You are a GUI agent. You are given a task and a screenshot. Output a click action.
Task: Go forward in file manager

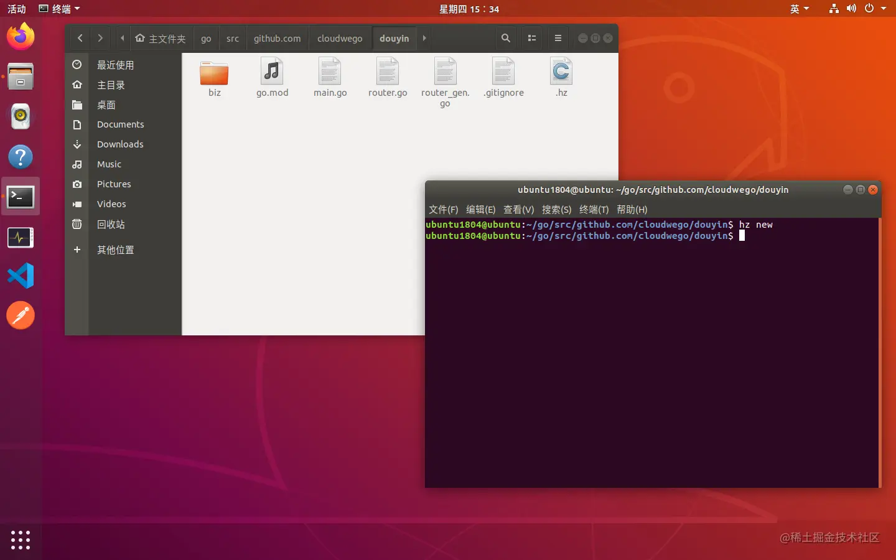coord(100,38)
